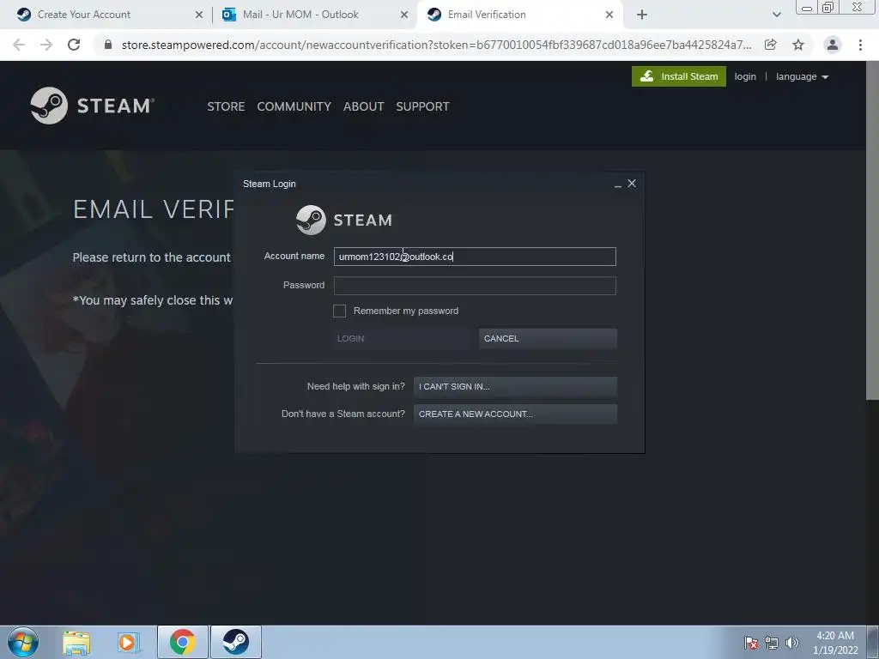Reload the Email Verification page
Viewport: 879px width, 659px height.
tap(74, 45)
